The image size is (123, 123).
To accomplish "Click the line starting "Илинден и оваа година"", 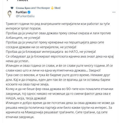I will 59,66.
